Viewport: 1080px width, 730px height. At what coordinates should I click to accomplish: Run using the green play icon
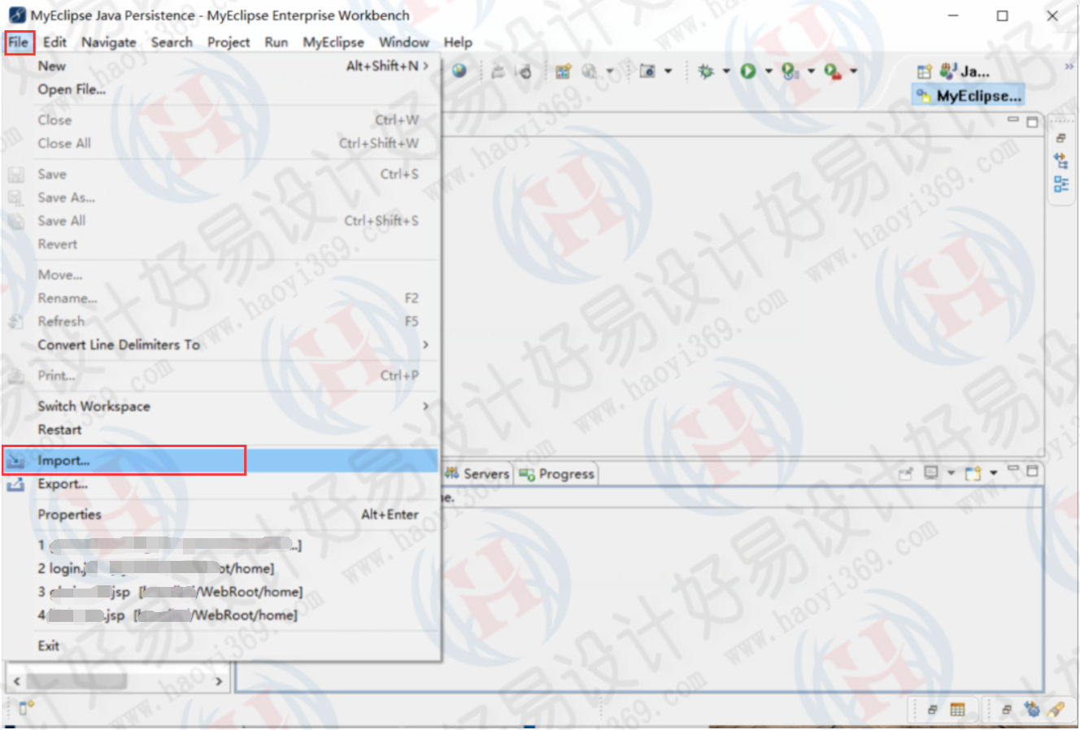(748, 72)
